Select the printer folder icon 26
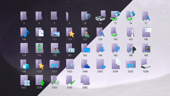 click(100, 15)
